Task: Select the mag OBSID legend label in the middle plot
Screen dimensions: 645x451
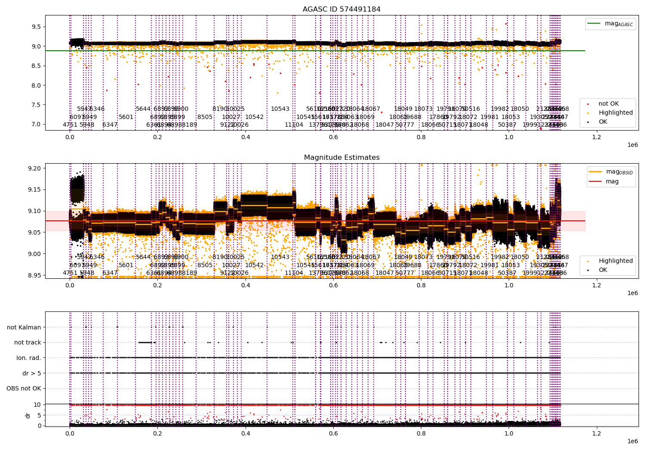Action: click(x=619, y=172)
